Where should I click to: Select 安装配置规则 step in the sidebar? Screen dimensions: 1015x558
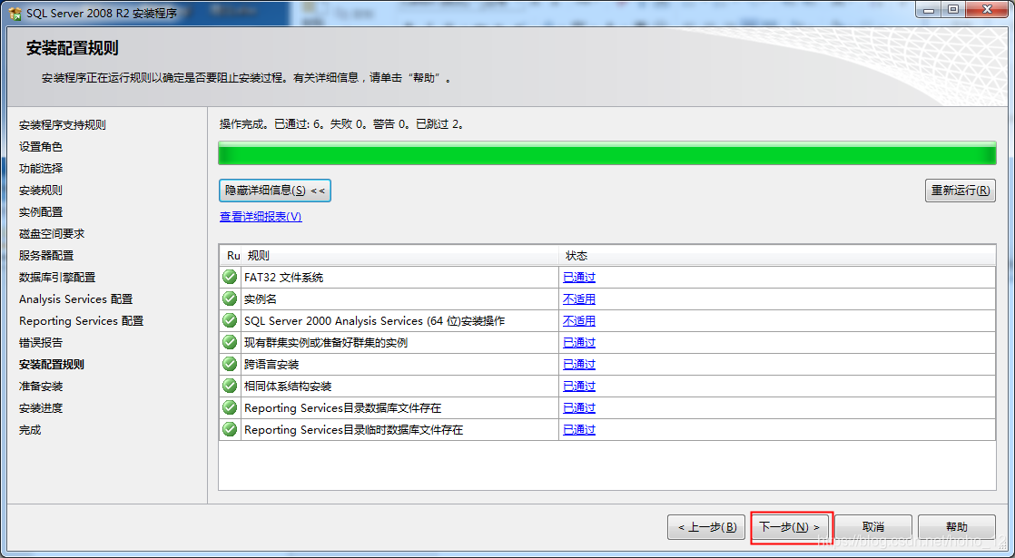pyautogui.click(x=52, y=364)
